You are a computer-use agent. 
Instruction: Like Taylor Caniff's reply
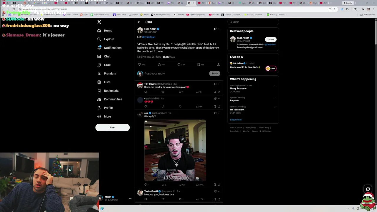[x=180, y=199]
